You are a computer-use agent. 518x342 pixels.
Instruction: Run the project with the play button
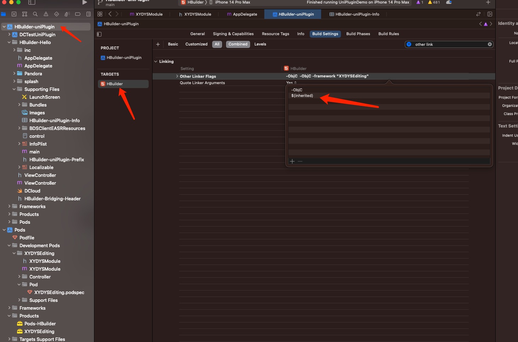point(84,2)
